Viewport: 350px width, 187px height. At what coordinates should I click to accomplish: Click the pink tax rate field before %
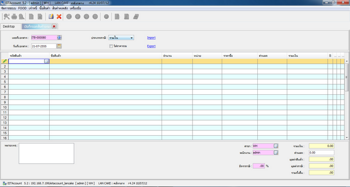click(259, 166)
